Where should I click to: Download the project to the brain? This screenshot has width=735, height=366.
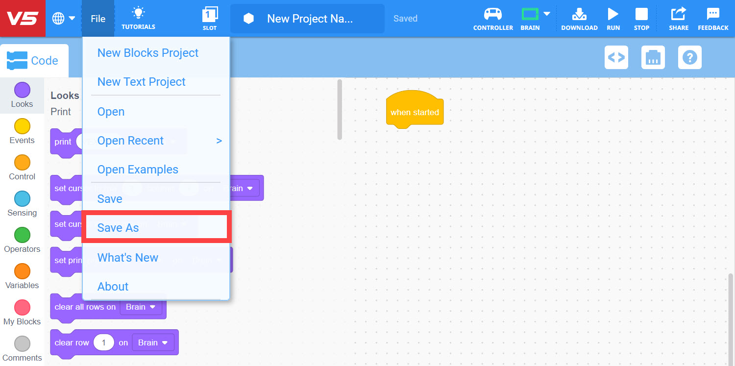pos(579,18)
